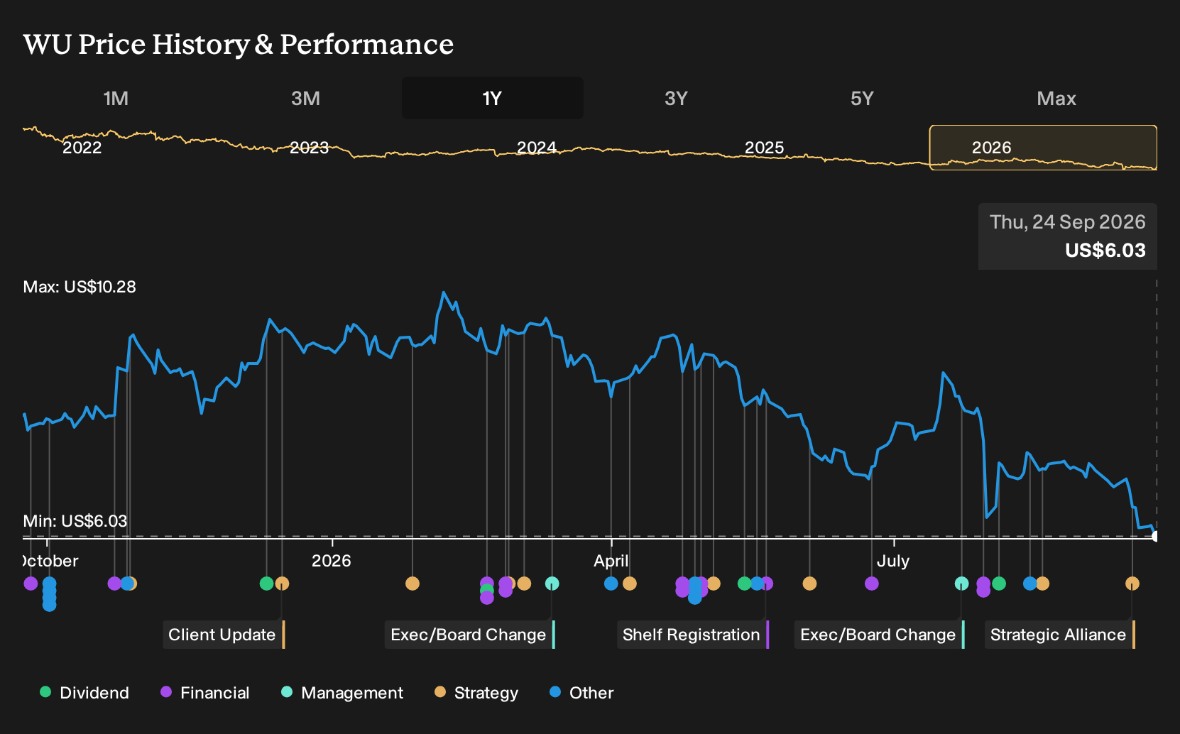
Task: Select the lone orange Strategy dot between Shelf Registration and July
Action: (809, 584)
